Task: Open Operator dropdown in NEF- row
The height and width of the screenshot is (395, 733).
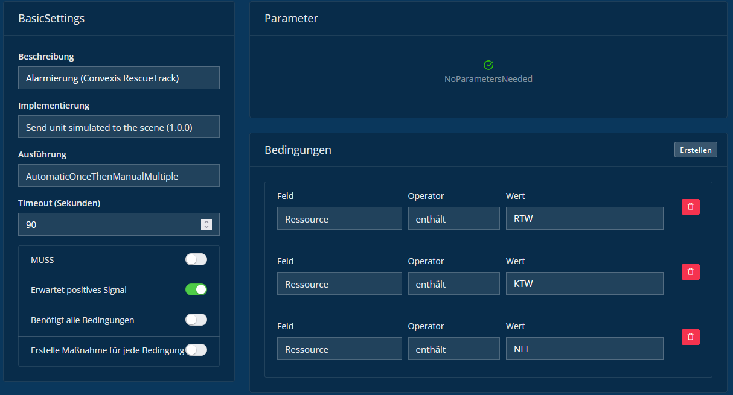Action: (453, 349)
